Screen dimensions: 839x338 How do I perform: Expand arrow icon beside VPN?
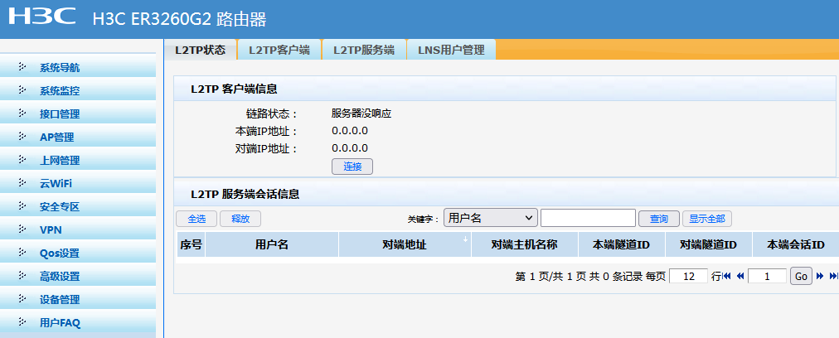pos(22,229)
